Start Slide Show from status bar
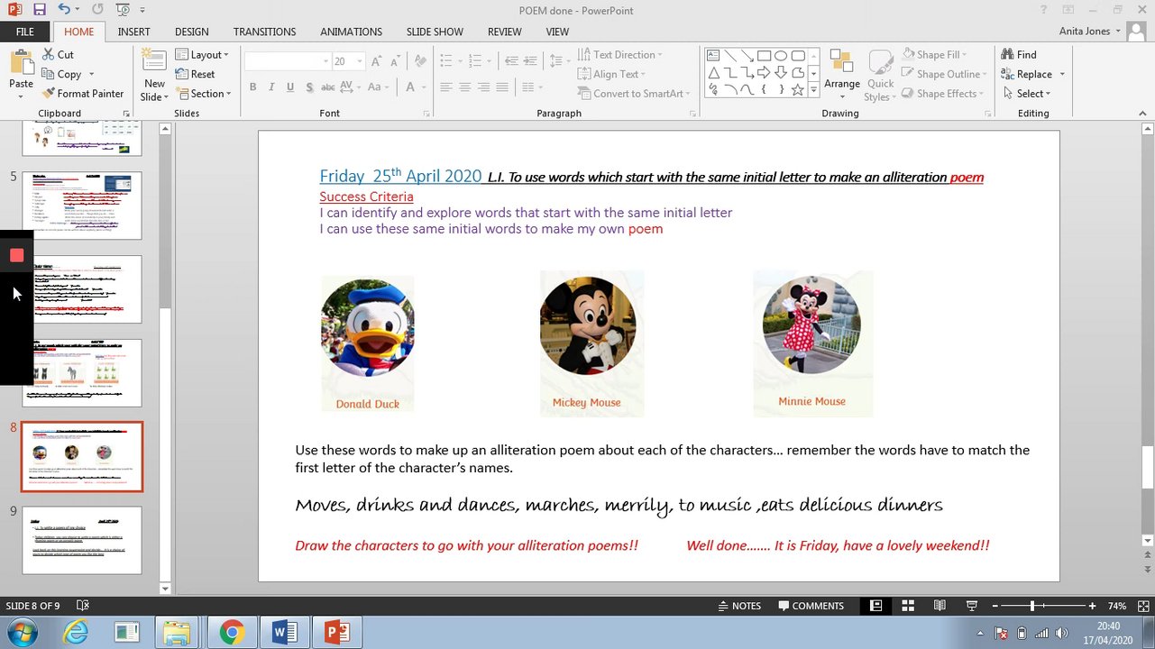Viewport: 1155px width, 649px height. pyautogui.click(x=972, y=606)
